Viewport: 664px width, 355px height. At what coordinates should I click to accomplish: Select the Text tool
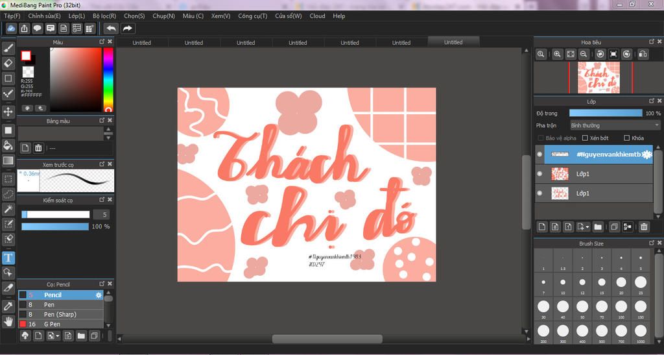coord(8,257)
